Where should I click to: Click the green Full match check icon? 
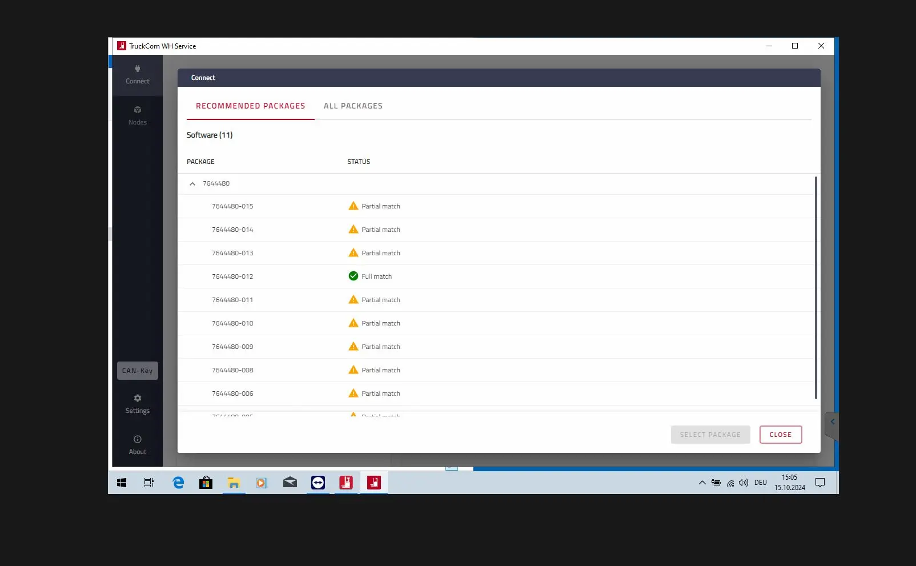[x=353, y=276]
